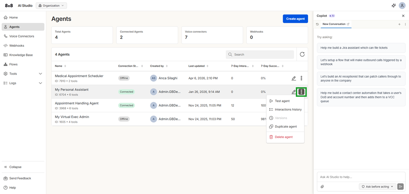This screenshot has height=194, width=409.
Task: Click the Webhooks stat card
Action: pos(277,35)
